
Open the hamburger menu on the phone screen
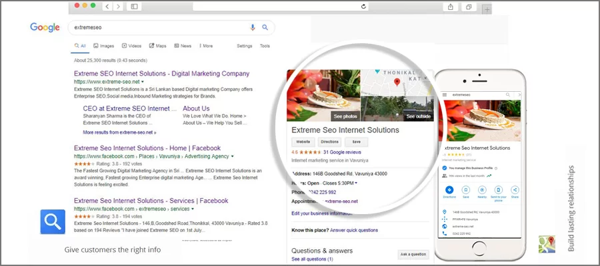tap(444, 94)
